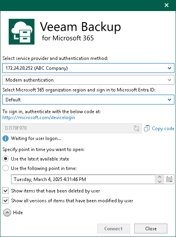Click the Connect button
176x237 pixels.
point(114,229)
